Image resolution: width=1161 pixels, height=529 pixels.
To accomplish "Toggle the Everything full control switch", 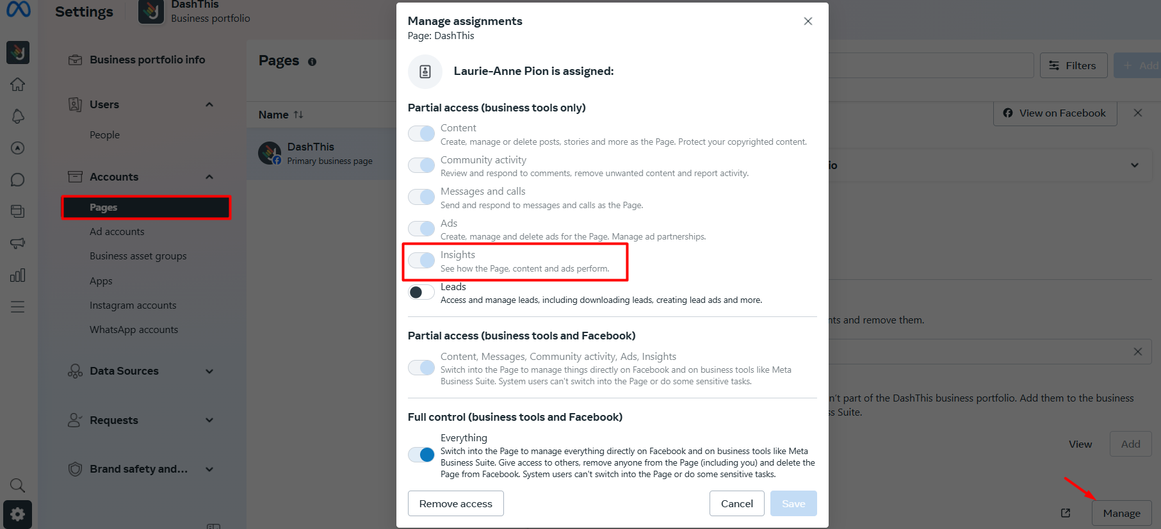I will 421,455.
